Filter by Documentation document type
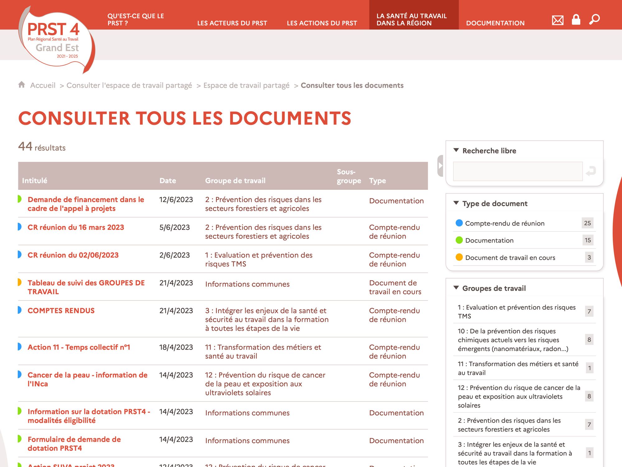The width and height of the screenshot is (622, 467). 489,240
